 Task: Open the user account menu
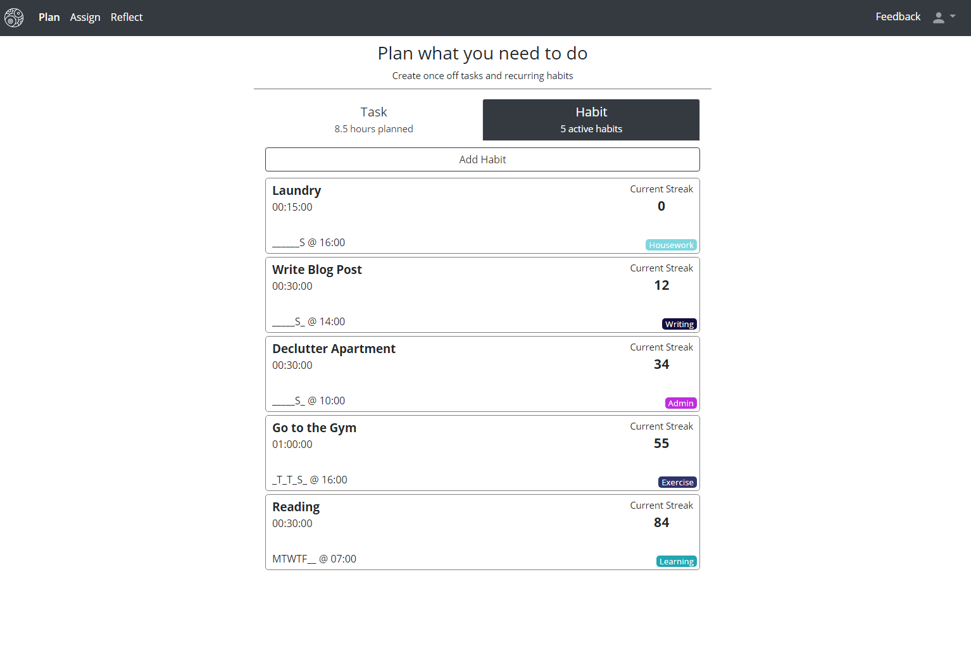(x=943, y=18)
